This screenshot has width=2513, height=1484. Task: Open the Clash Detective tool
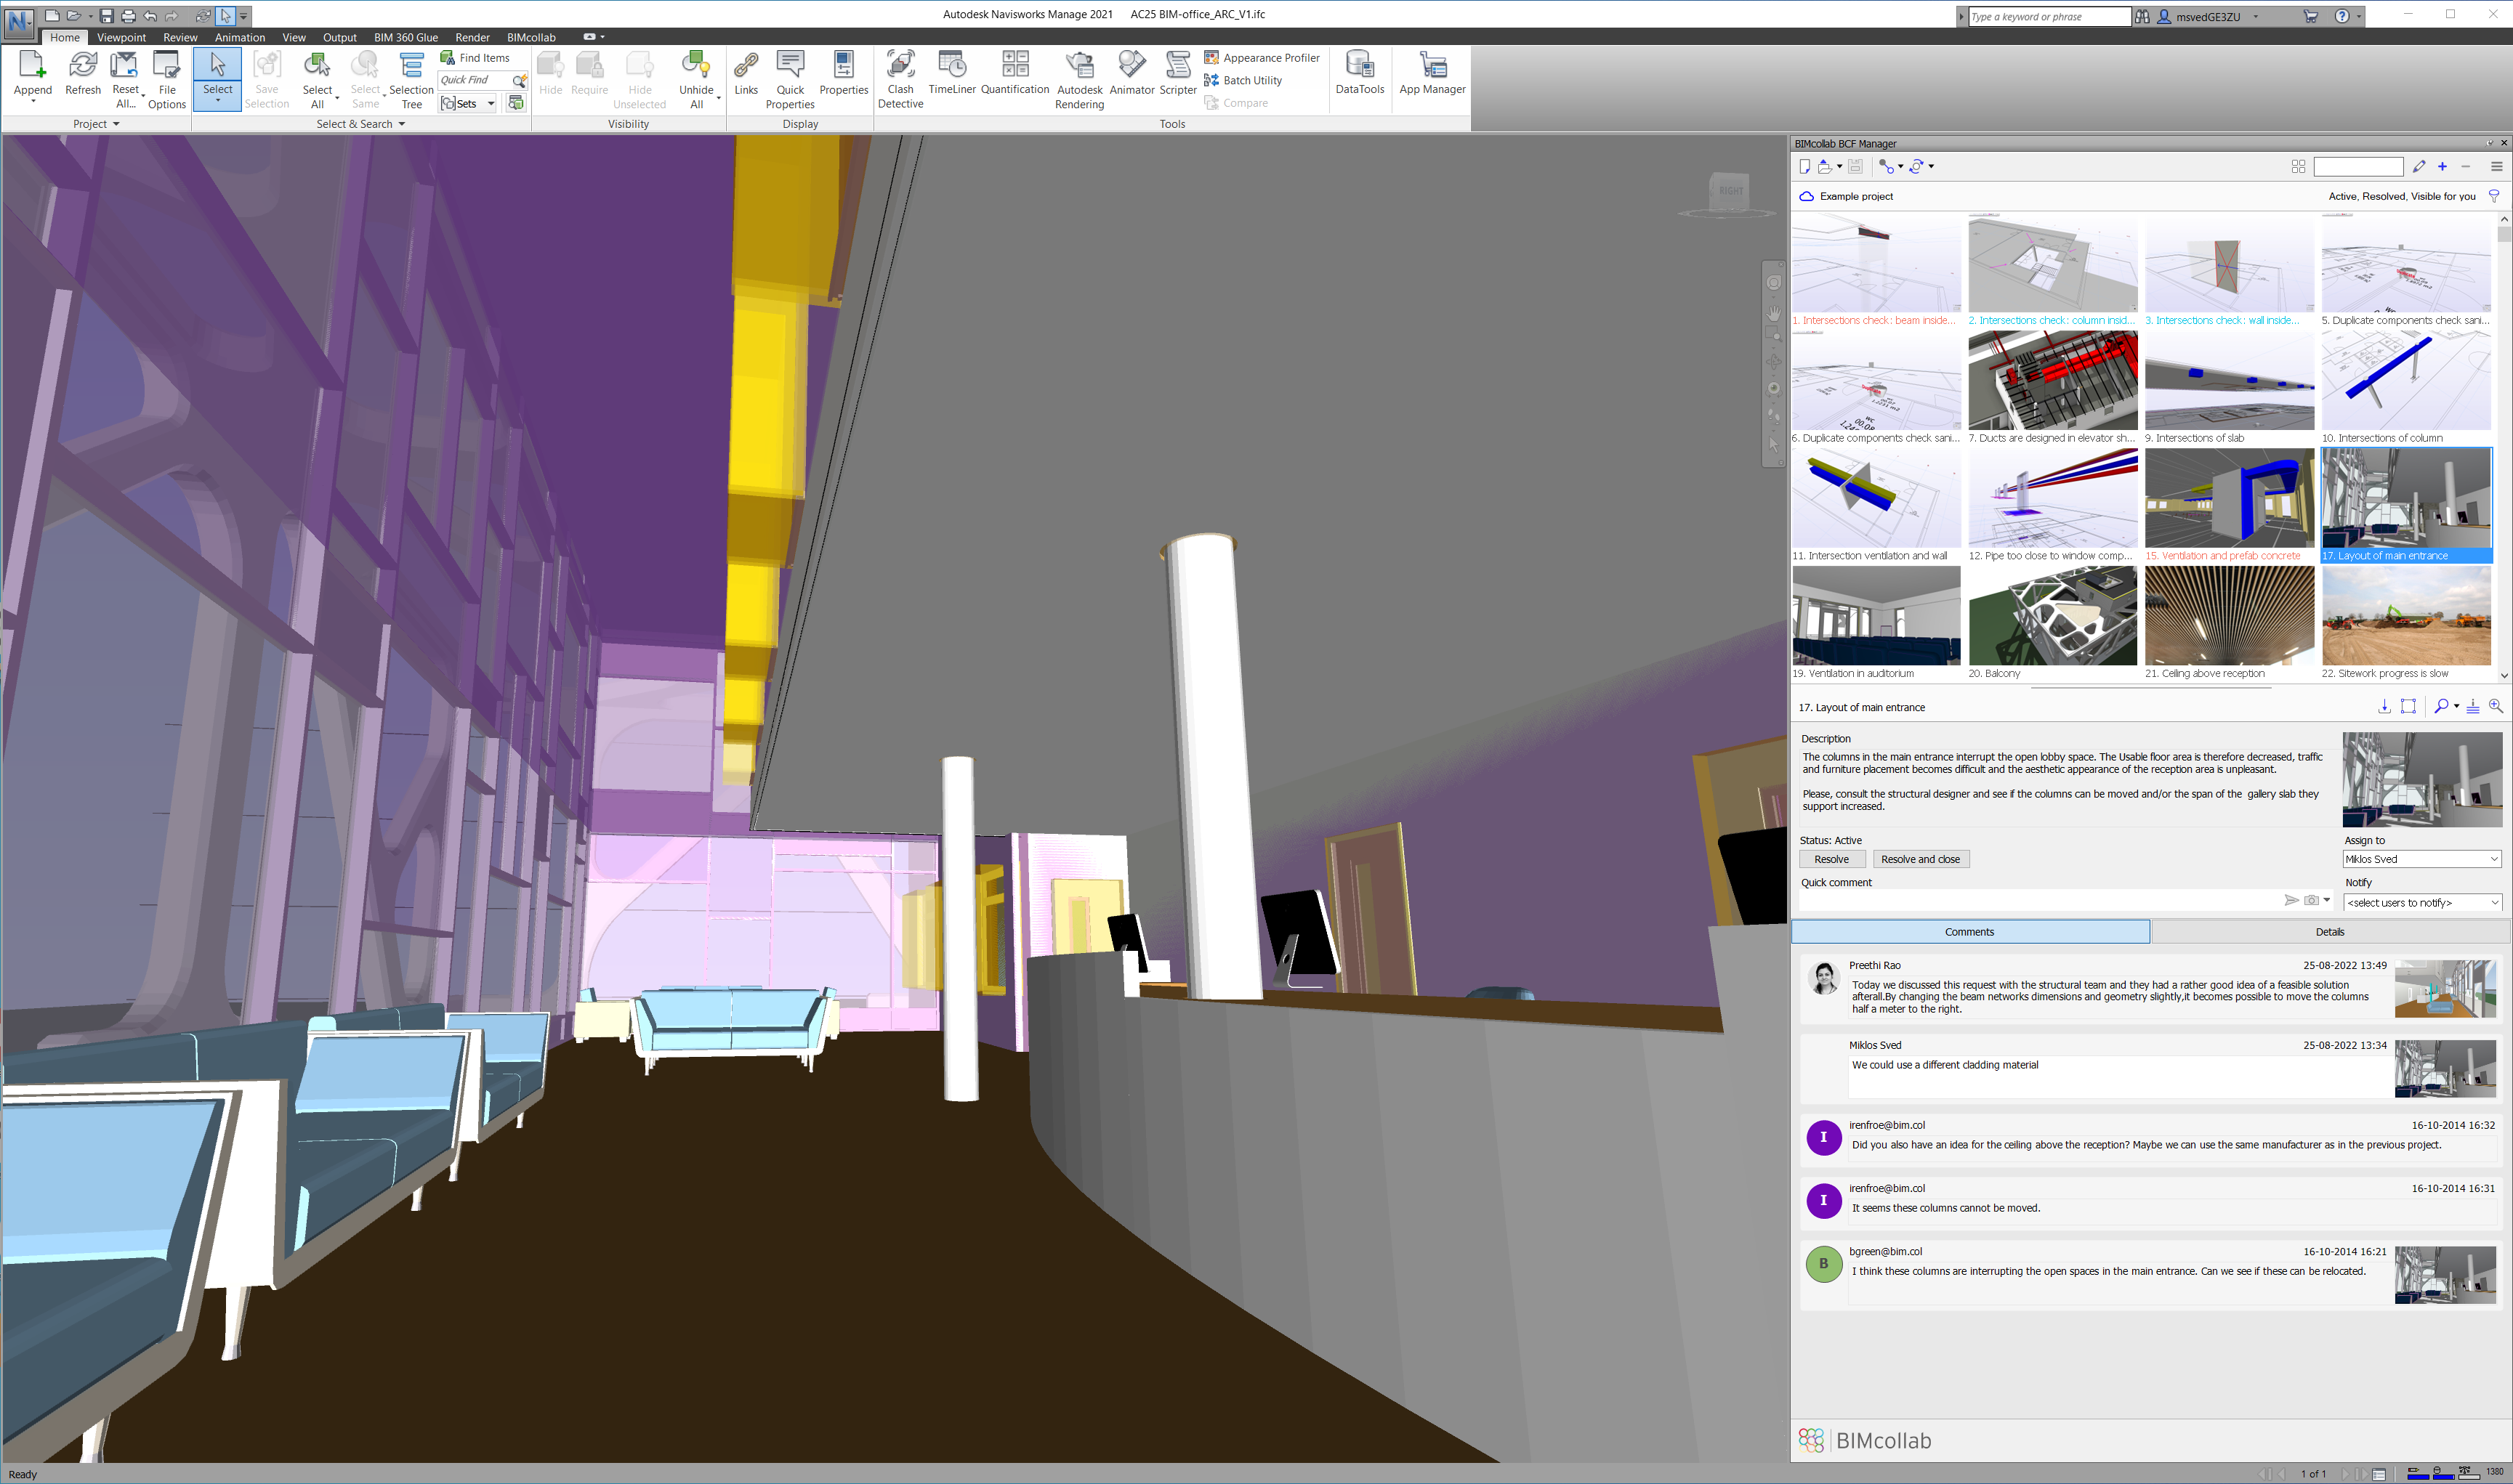coord(900,78)
